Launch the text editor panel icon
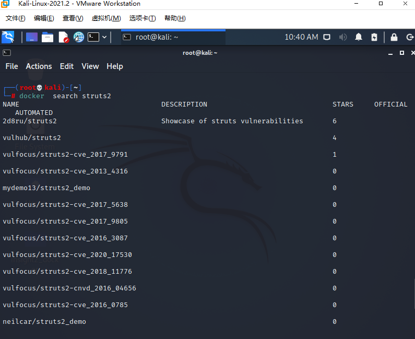Screen dimensions: 415x339 point(64,37)
